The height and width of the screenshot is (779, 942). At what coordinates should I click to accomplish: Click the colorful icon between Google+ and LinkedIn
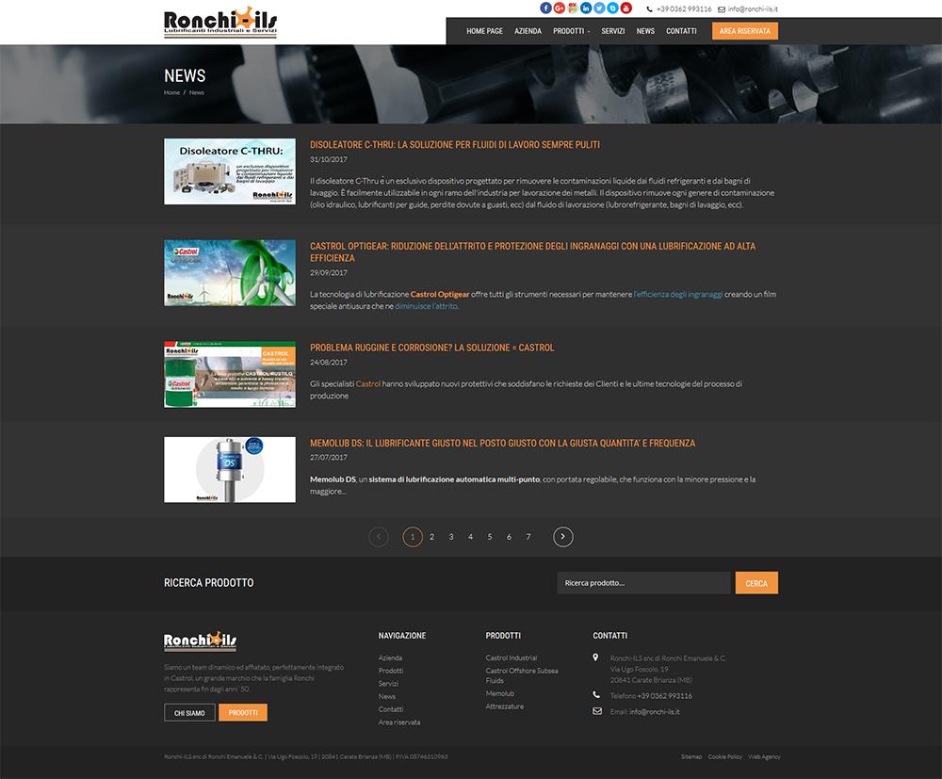pos(573,8)
